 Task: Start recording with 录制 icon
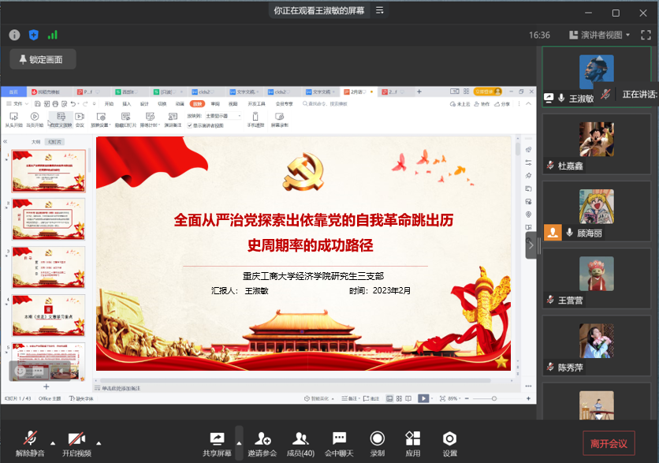[378, 442]
